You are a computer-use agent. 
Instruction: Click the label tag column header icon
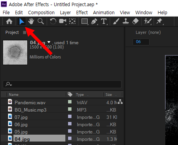pos(70,95)
